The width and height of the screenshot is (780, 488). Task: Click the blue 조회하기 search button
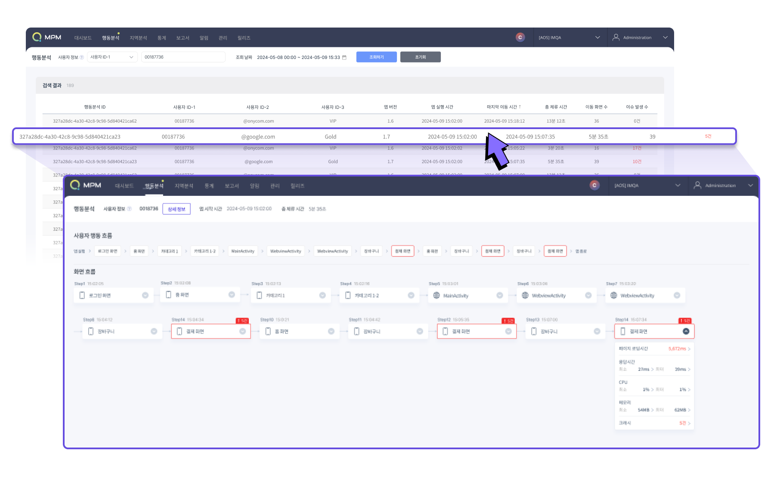377,57
